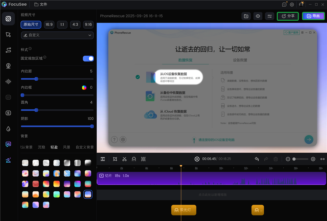This screenshot has width=327, height=221.
Task: Open the spotlight effect tool
Action: click(x=134, y=159)
